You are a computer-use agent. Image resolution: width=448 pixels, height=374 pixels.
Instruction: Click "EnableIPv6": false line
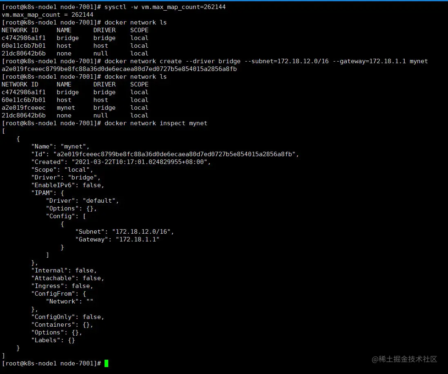click(x=68, y=185)
